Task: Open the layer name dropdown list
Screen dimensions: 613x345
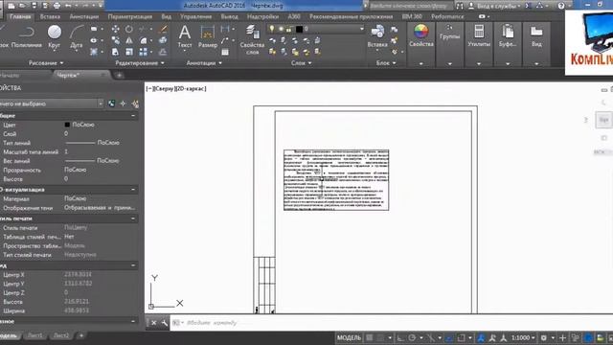Action: pyautogui.click(x=362, y=29)
